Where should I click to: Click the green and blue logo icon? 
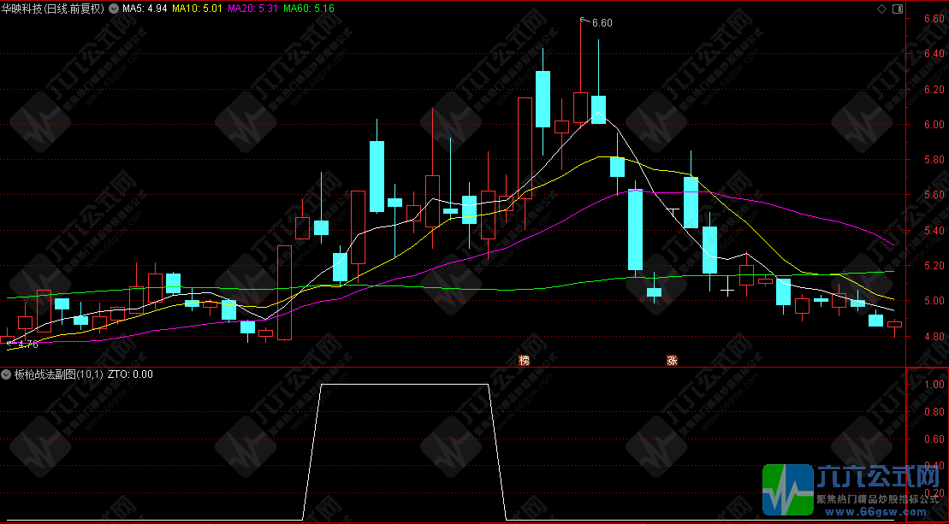pyautogui.click(x=787, y=491)
